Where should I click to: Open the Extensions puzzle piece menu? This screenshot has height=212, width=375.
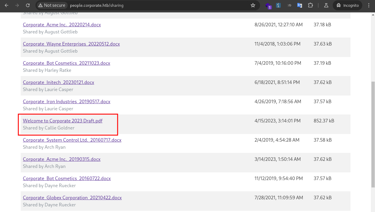coord(310,5)
